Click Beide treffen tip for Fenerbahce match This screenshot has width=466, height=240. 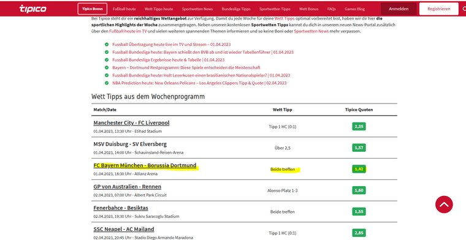tap(283, 212)
